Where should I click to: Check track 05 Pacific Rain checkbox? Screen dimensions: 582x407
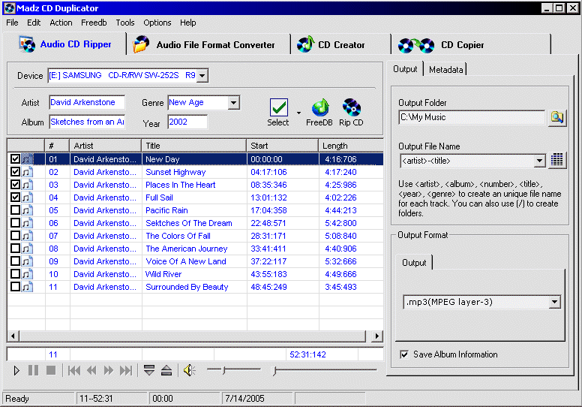coord(15,210)
